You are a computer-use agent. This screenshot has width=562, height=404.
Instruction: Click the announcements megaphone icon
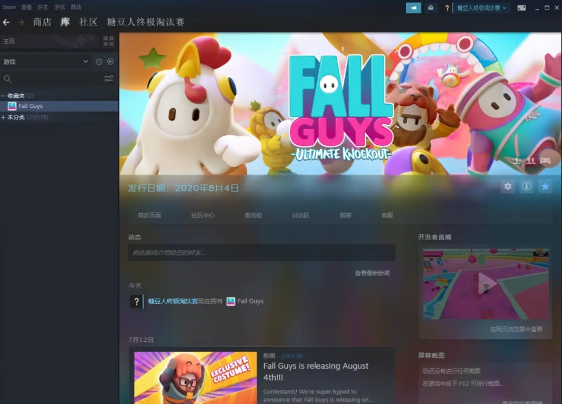pyautogui.click(x=413, y=8)
